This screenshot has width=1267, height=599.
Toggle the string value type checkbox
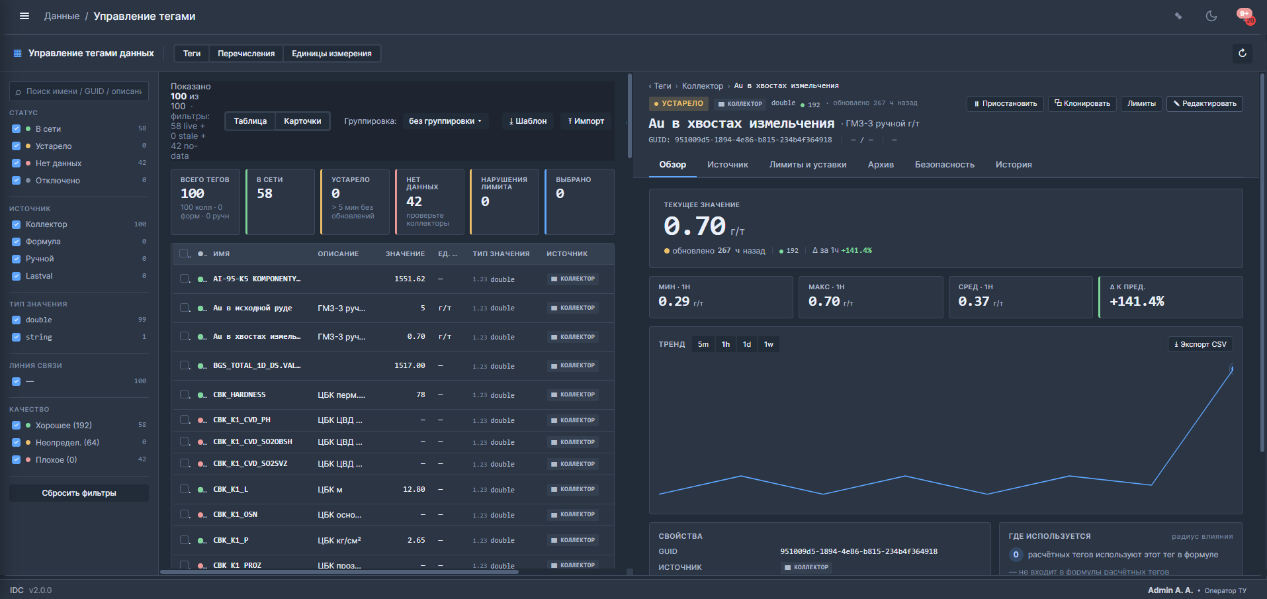pyautogui.click(x=16, y=337)
